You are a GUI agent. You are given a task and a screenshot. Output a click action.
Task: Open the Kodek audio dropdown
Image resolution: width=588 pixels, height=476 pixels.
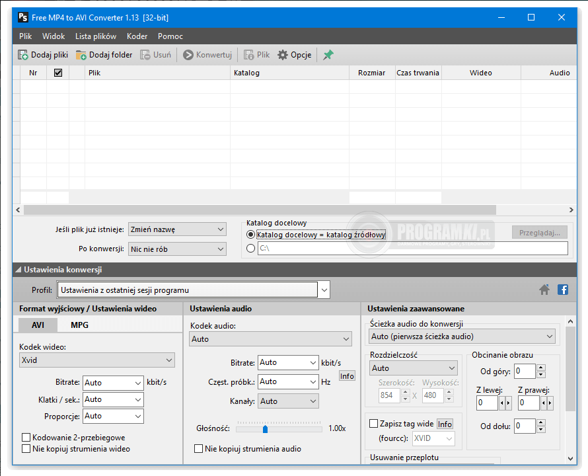tap(270, 339)
